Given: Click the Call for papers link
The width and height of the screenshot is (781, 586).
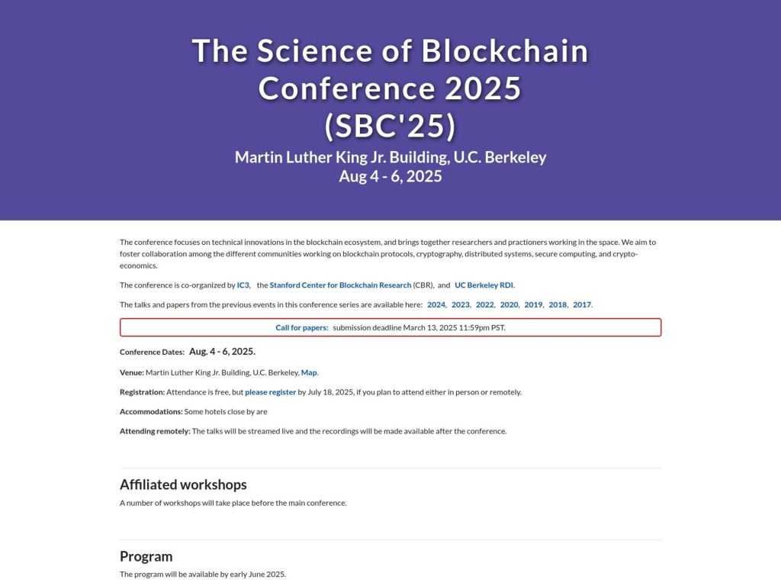Looking at the screenshot, I should click(301, 327).
